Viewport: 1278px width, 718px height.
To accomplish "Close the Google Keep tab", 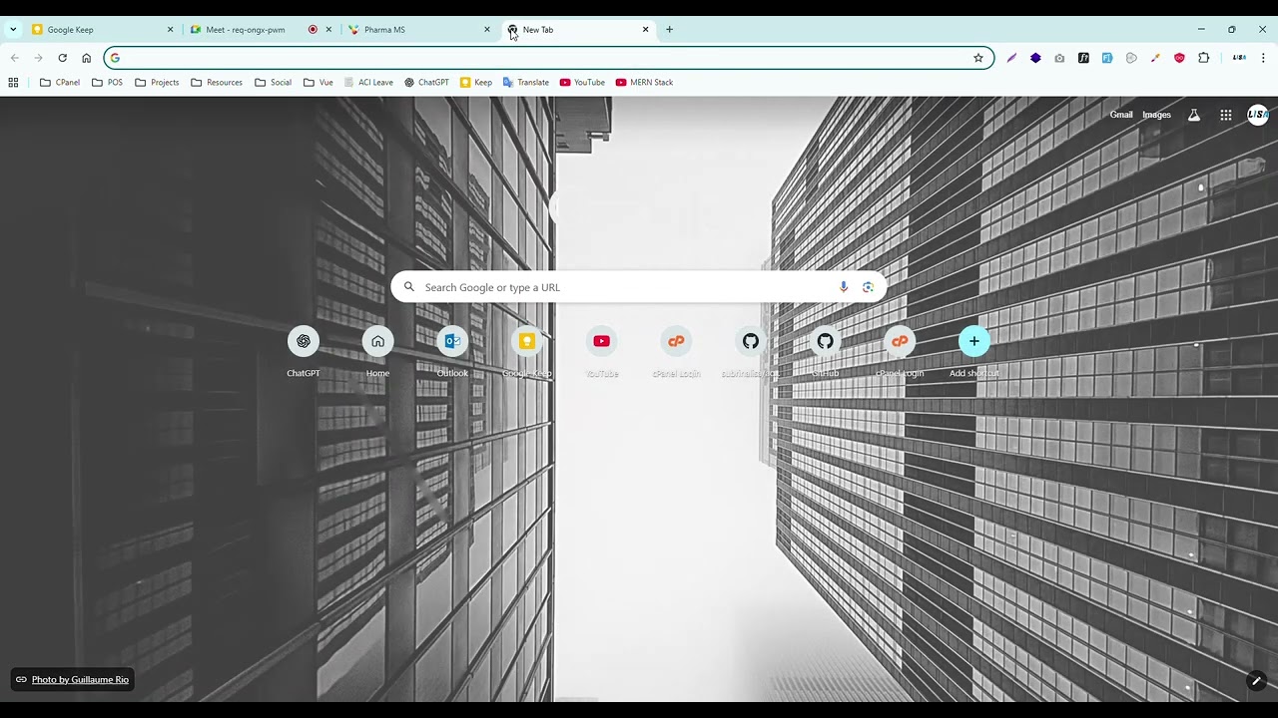I will tap(170, 30).
